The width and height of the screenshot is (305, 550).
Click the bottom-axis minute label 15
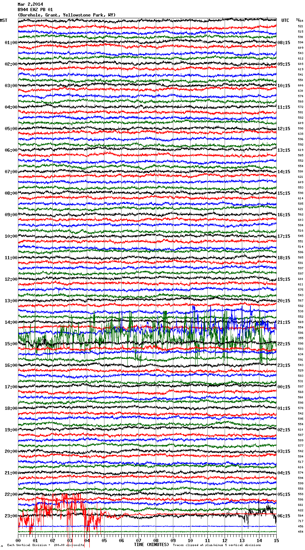point(276,540)
